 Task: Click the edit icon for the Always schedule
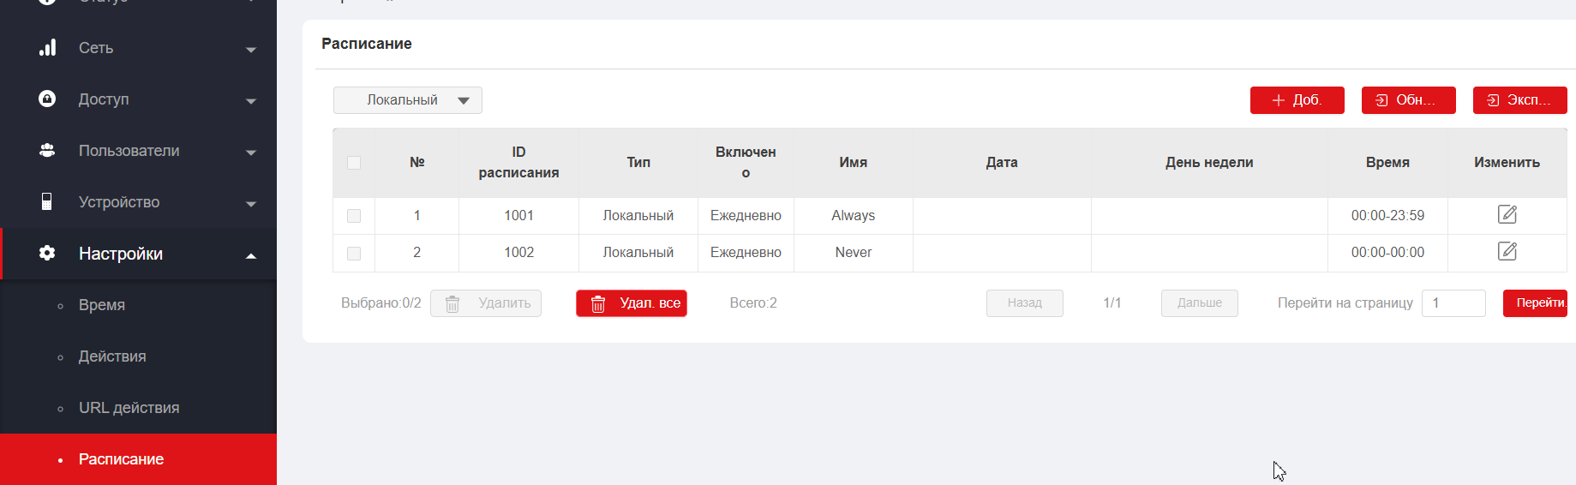pos(1507,214)
